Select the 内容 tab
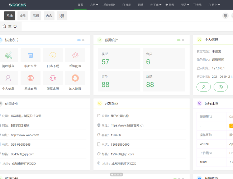The image size is (233, 179). [x=49, y=16]
